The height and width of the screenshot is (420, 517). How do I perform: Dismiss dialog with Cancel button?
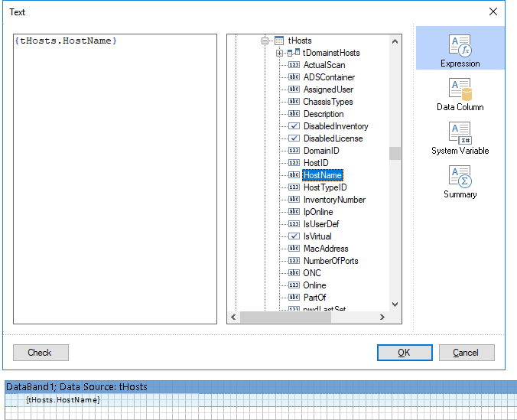click(x=467, y=353)
